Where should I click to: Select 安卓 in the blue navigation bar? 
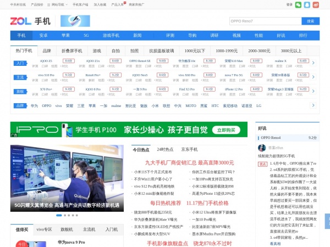tap(43, 36)
